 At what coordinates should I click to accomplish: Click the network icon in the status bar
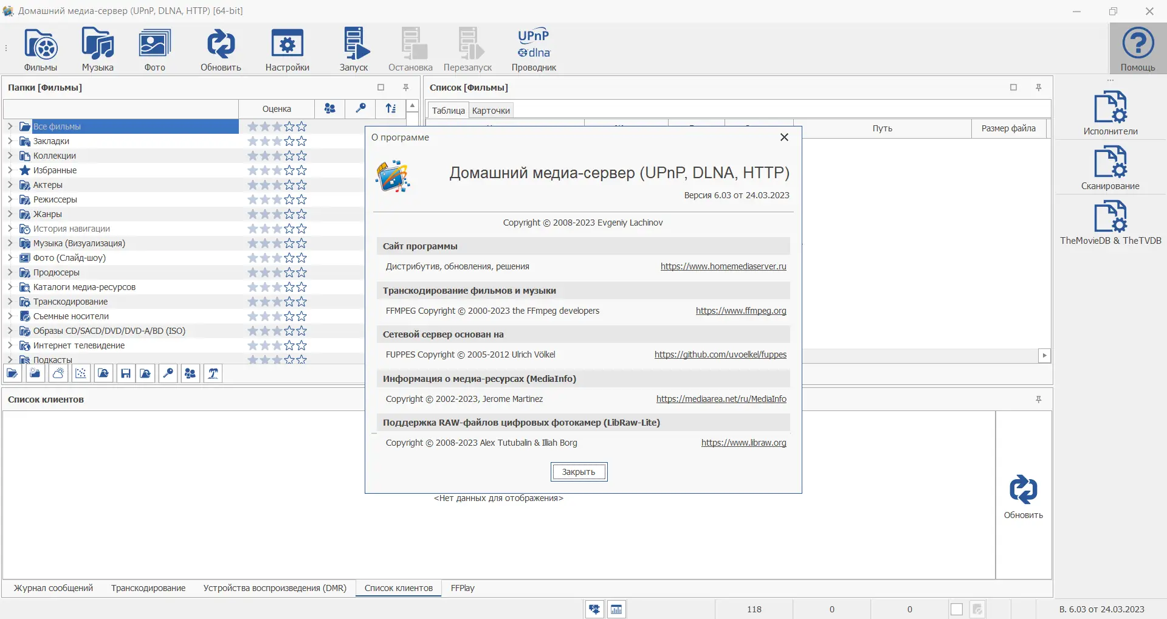tap(594, 609)
